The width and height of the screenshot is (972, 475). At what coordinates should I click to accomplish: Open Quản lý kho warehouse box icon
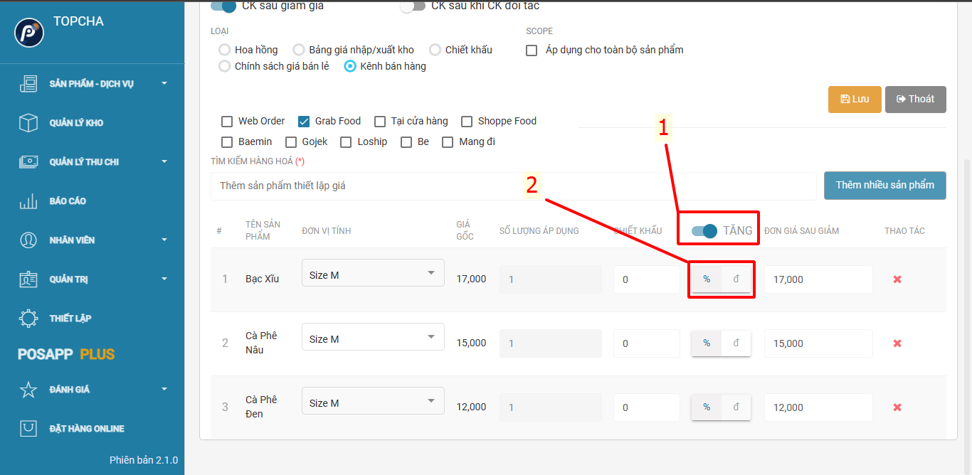[28, 123]
